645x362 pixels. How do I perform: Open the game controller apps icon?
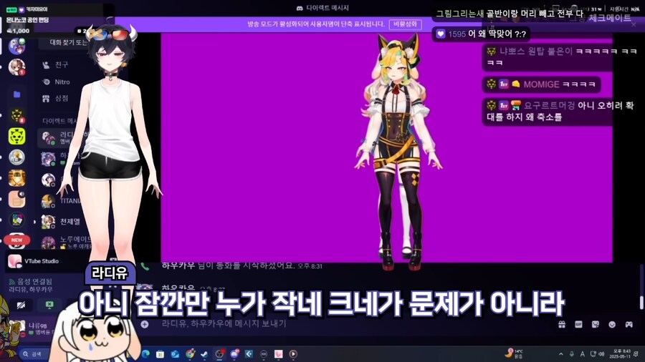click(629, 324)
